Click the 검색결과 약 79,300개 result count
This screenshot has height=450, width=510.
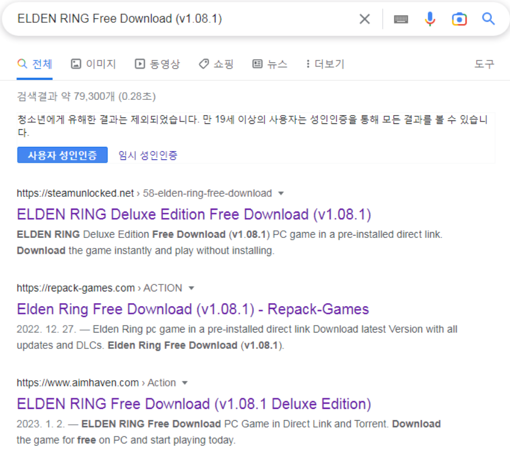[86, 96]
